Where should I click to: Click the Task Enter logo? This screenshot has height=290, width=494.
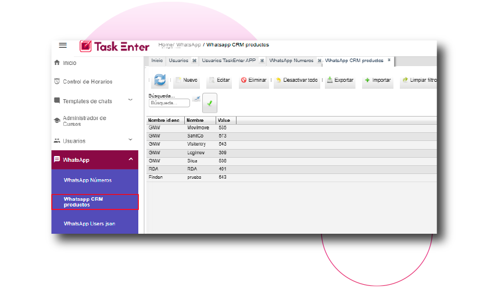[x=114, y=46]
